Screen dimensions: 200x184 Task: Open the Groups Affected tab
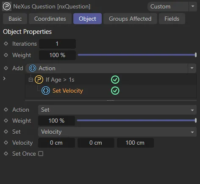[130, 19]
